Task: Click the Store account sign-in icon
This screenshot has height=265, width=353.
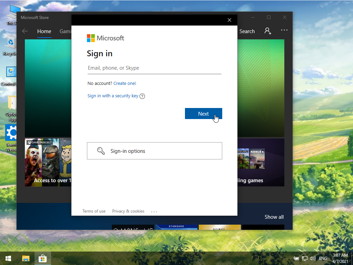Action: 268,31
